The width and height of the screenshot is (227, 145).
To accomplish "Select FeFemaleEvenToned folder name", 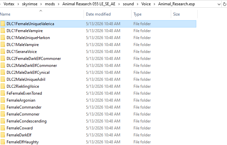I will [x=24, y=93].
